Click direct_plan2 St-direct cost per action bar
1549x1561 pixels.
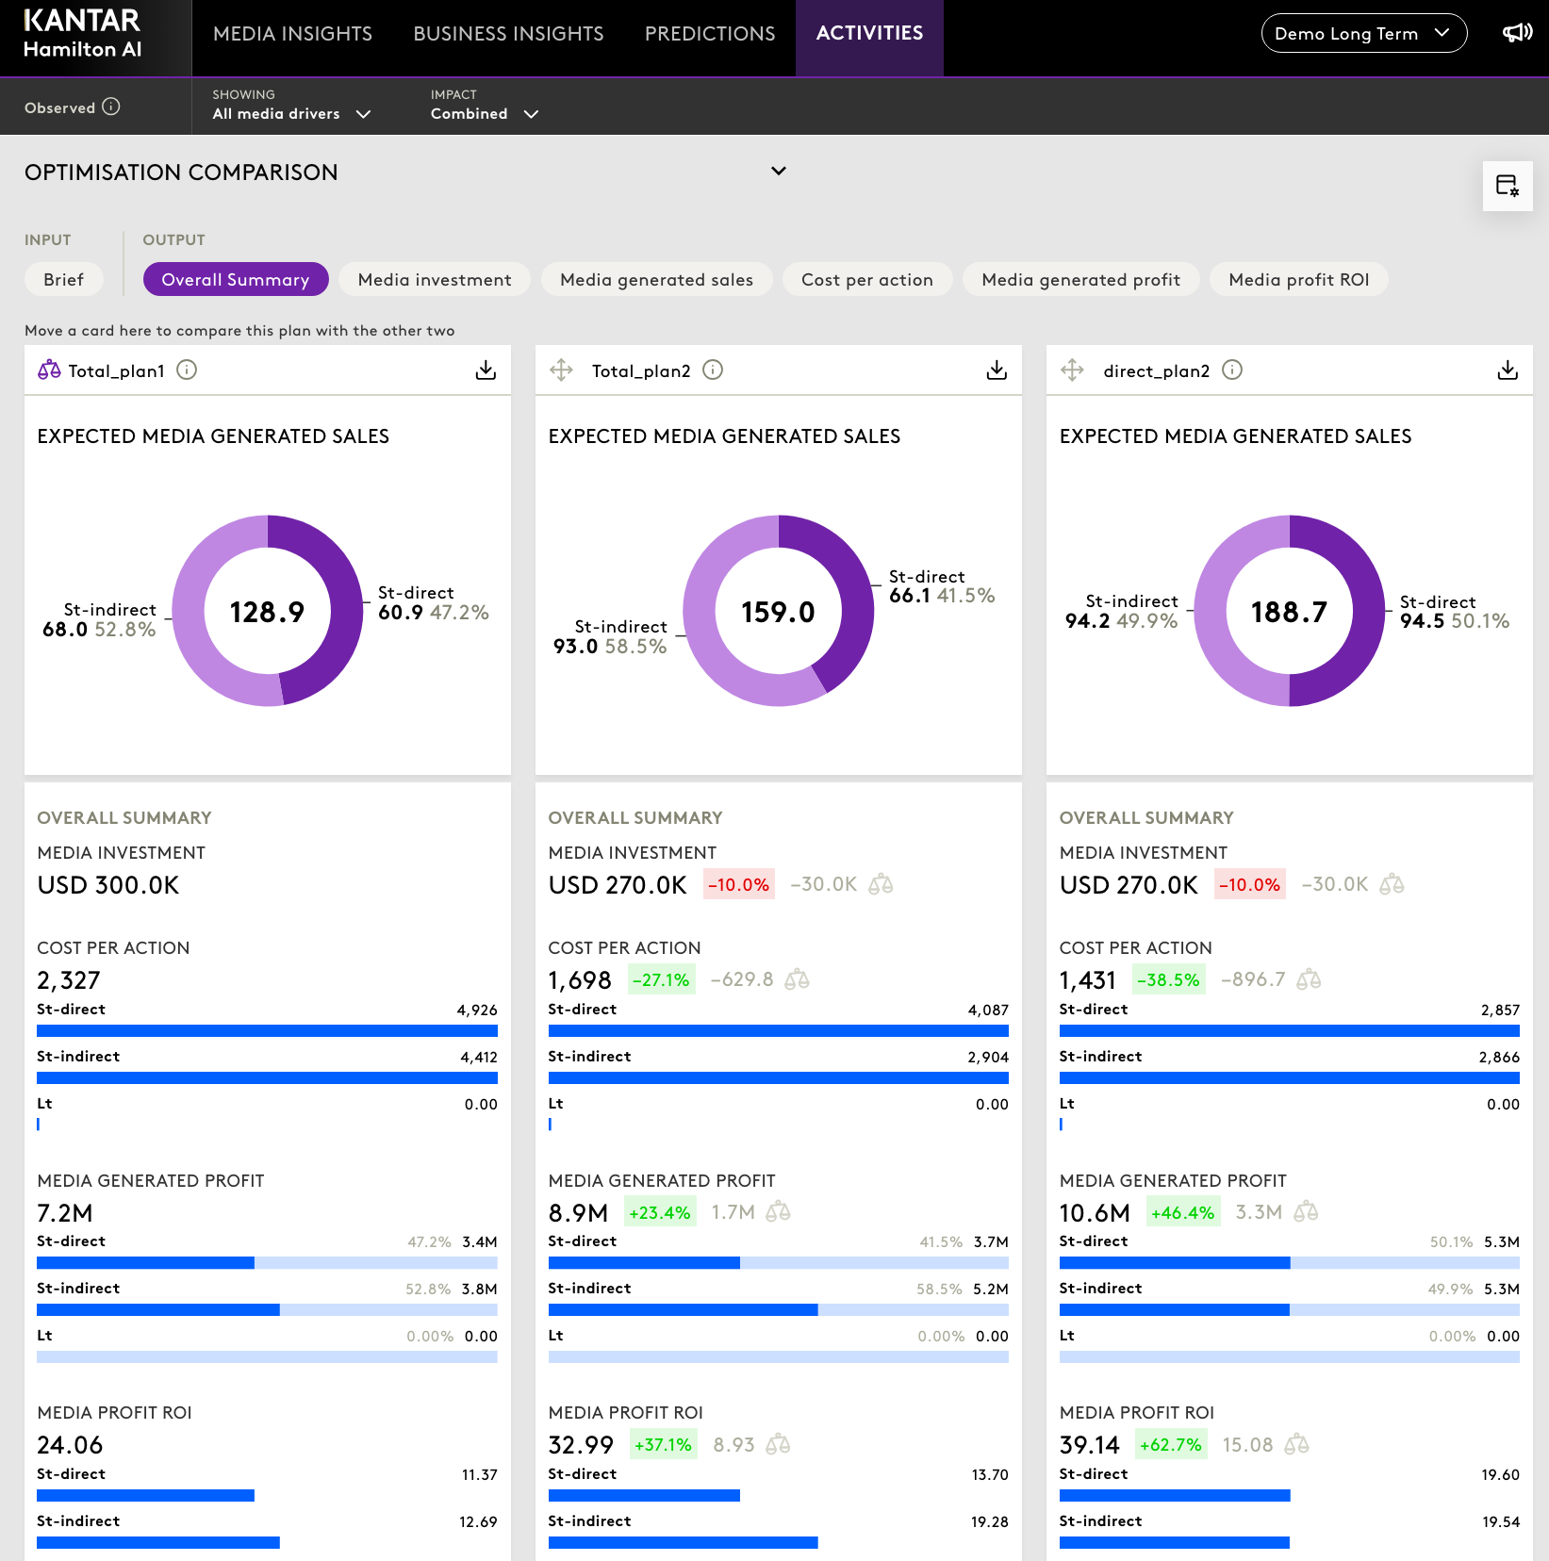[1290, 1031]
